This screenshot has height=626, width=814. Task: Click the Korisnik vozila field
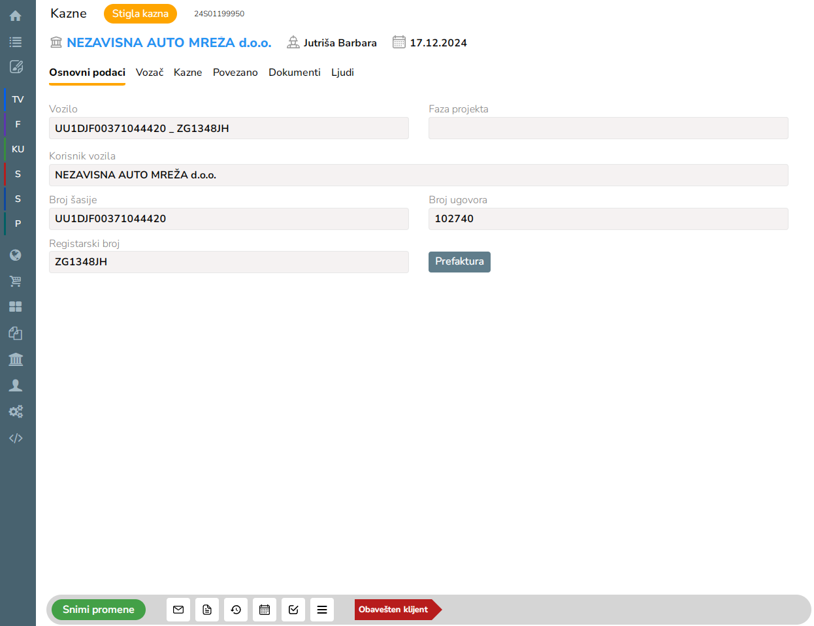(x=419, y=175)
